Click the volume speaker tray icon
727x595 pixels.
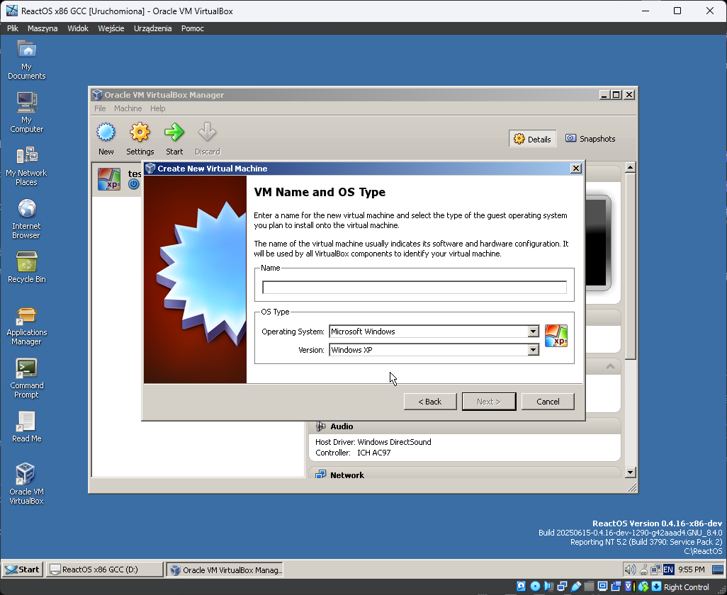click(630, 569)
